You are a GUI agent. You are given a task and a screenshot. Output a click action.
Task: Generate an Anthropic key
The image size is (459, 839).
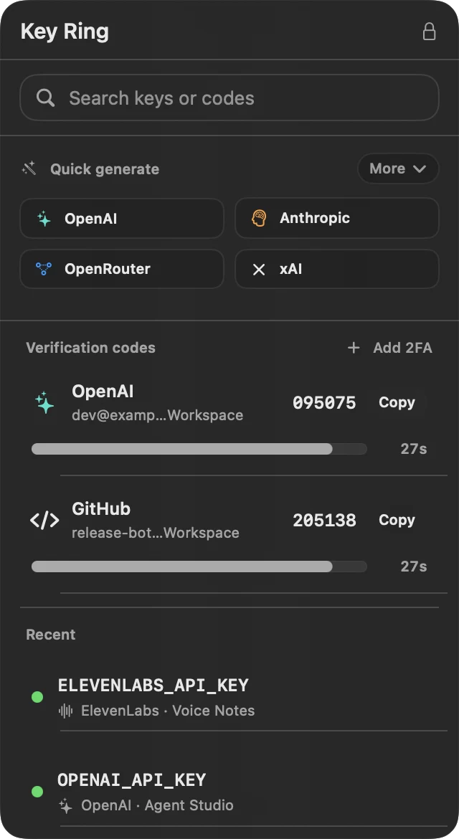[x=337, y=218]
